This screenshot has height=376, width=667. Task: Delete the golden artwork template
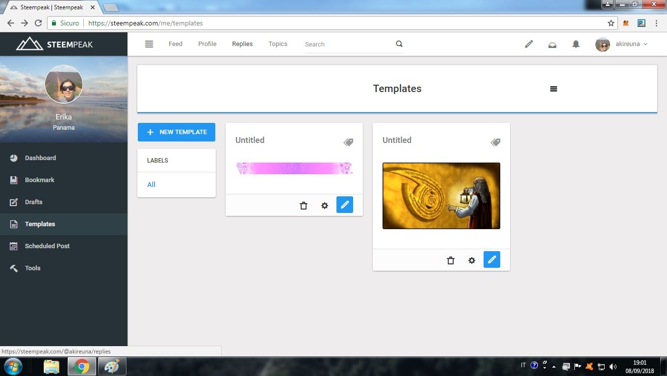(x=451, y=260)
